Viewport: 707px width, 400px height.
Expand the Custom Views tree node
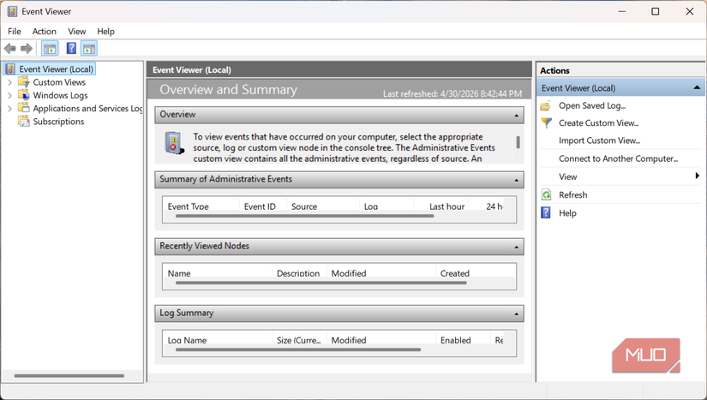click(x=9, y=82)
